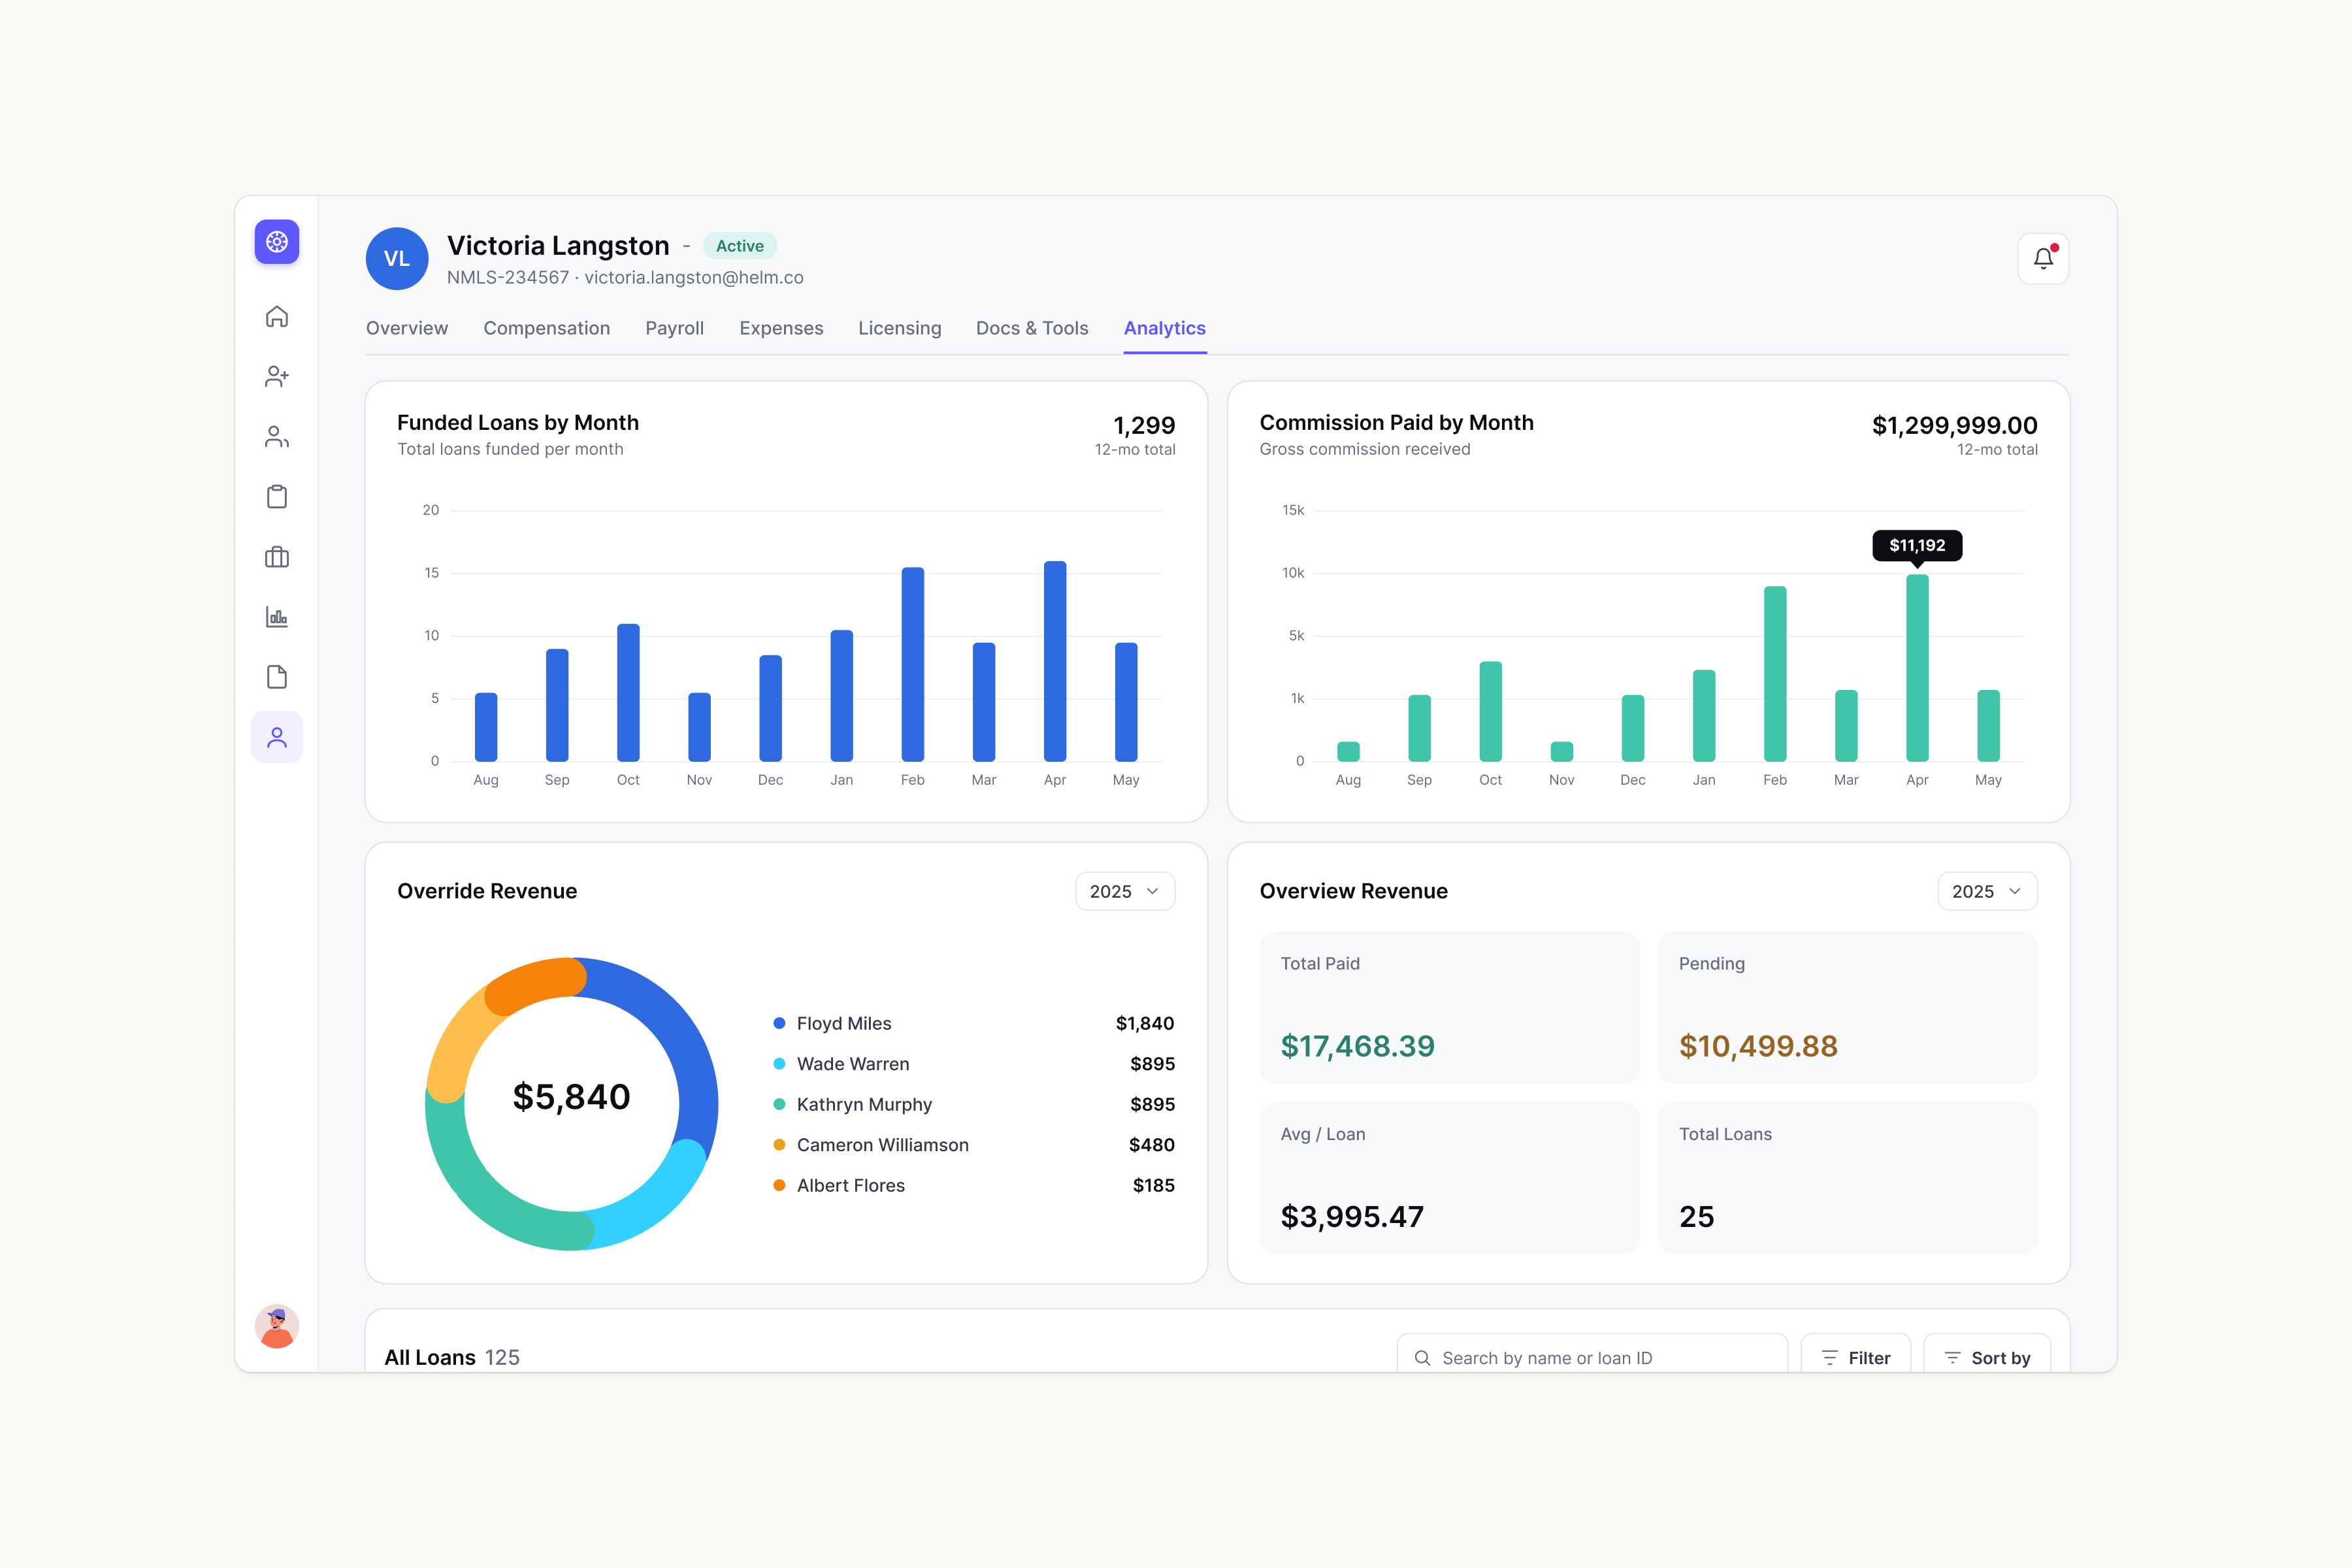Click the February bar in Funded Loans chart
The width and height of the screenshot is (2352, 1568).
coord(913,664)
